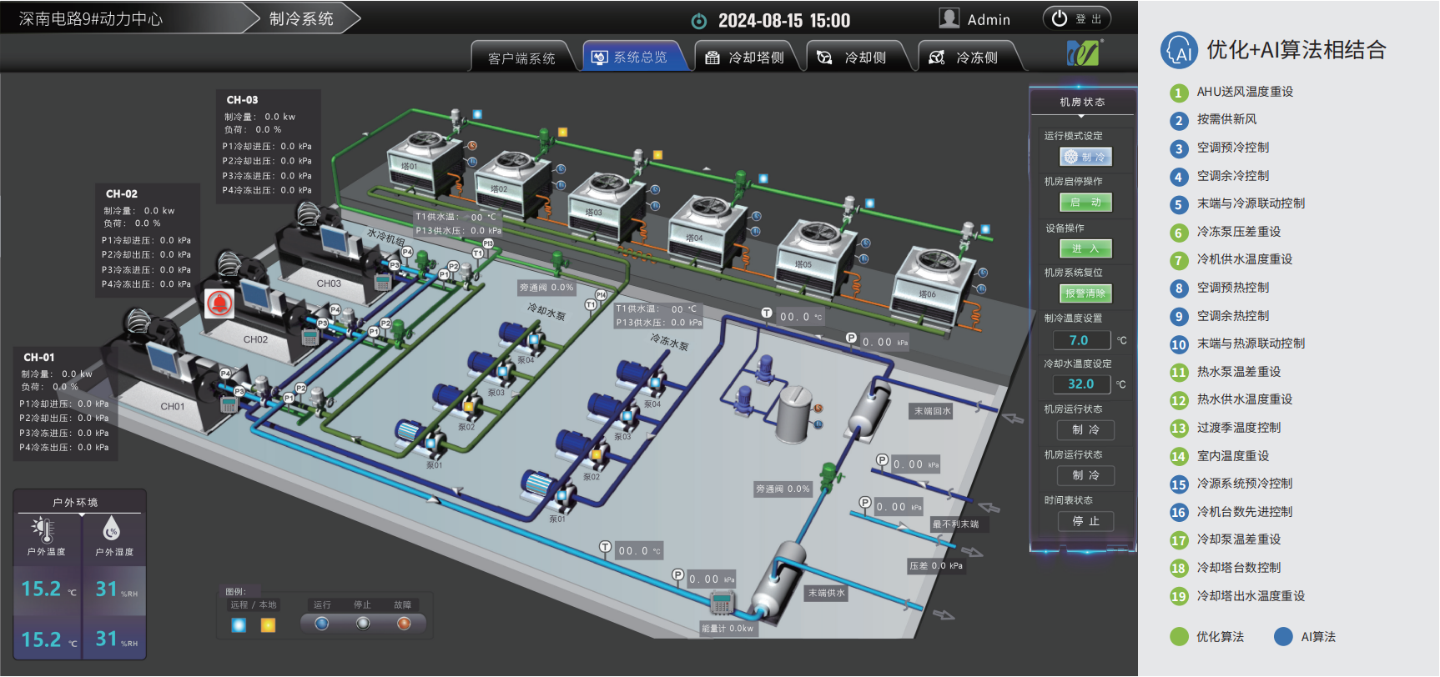Screen dimensions: 1440x677
Task: Click the 制冷温度设置 7.0 value field
Action: click(1079, 340)
